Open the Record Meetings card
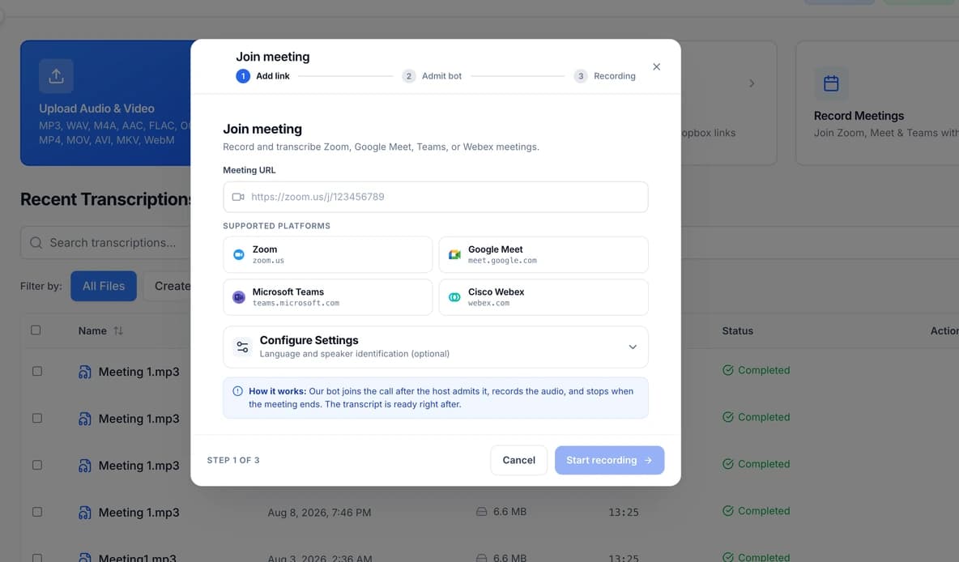The width and height of the screenshot is (959, 562). click(877, 103)
